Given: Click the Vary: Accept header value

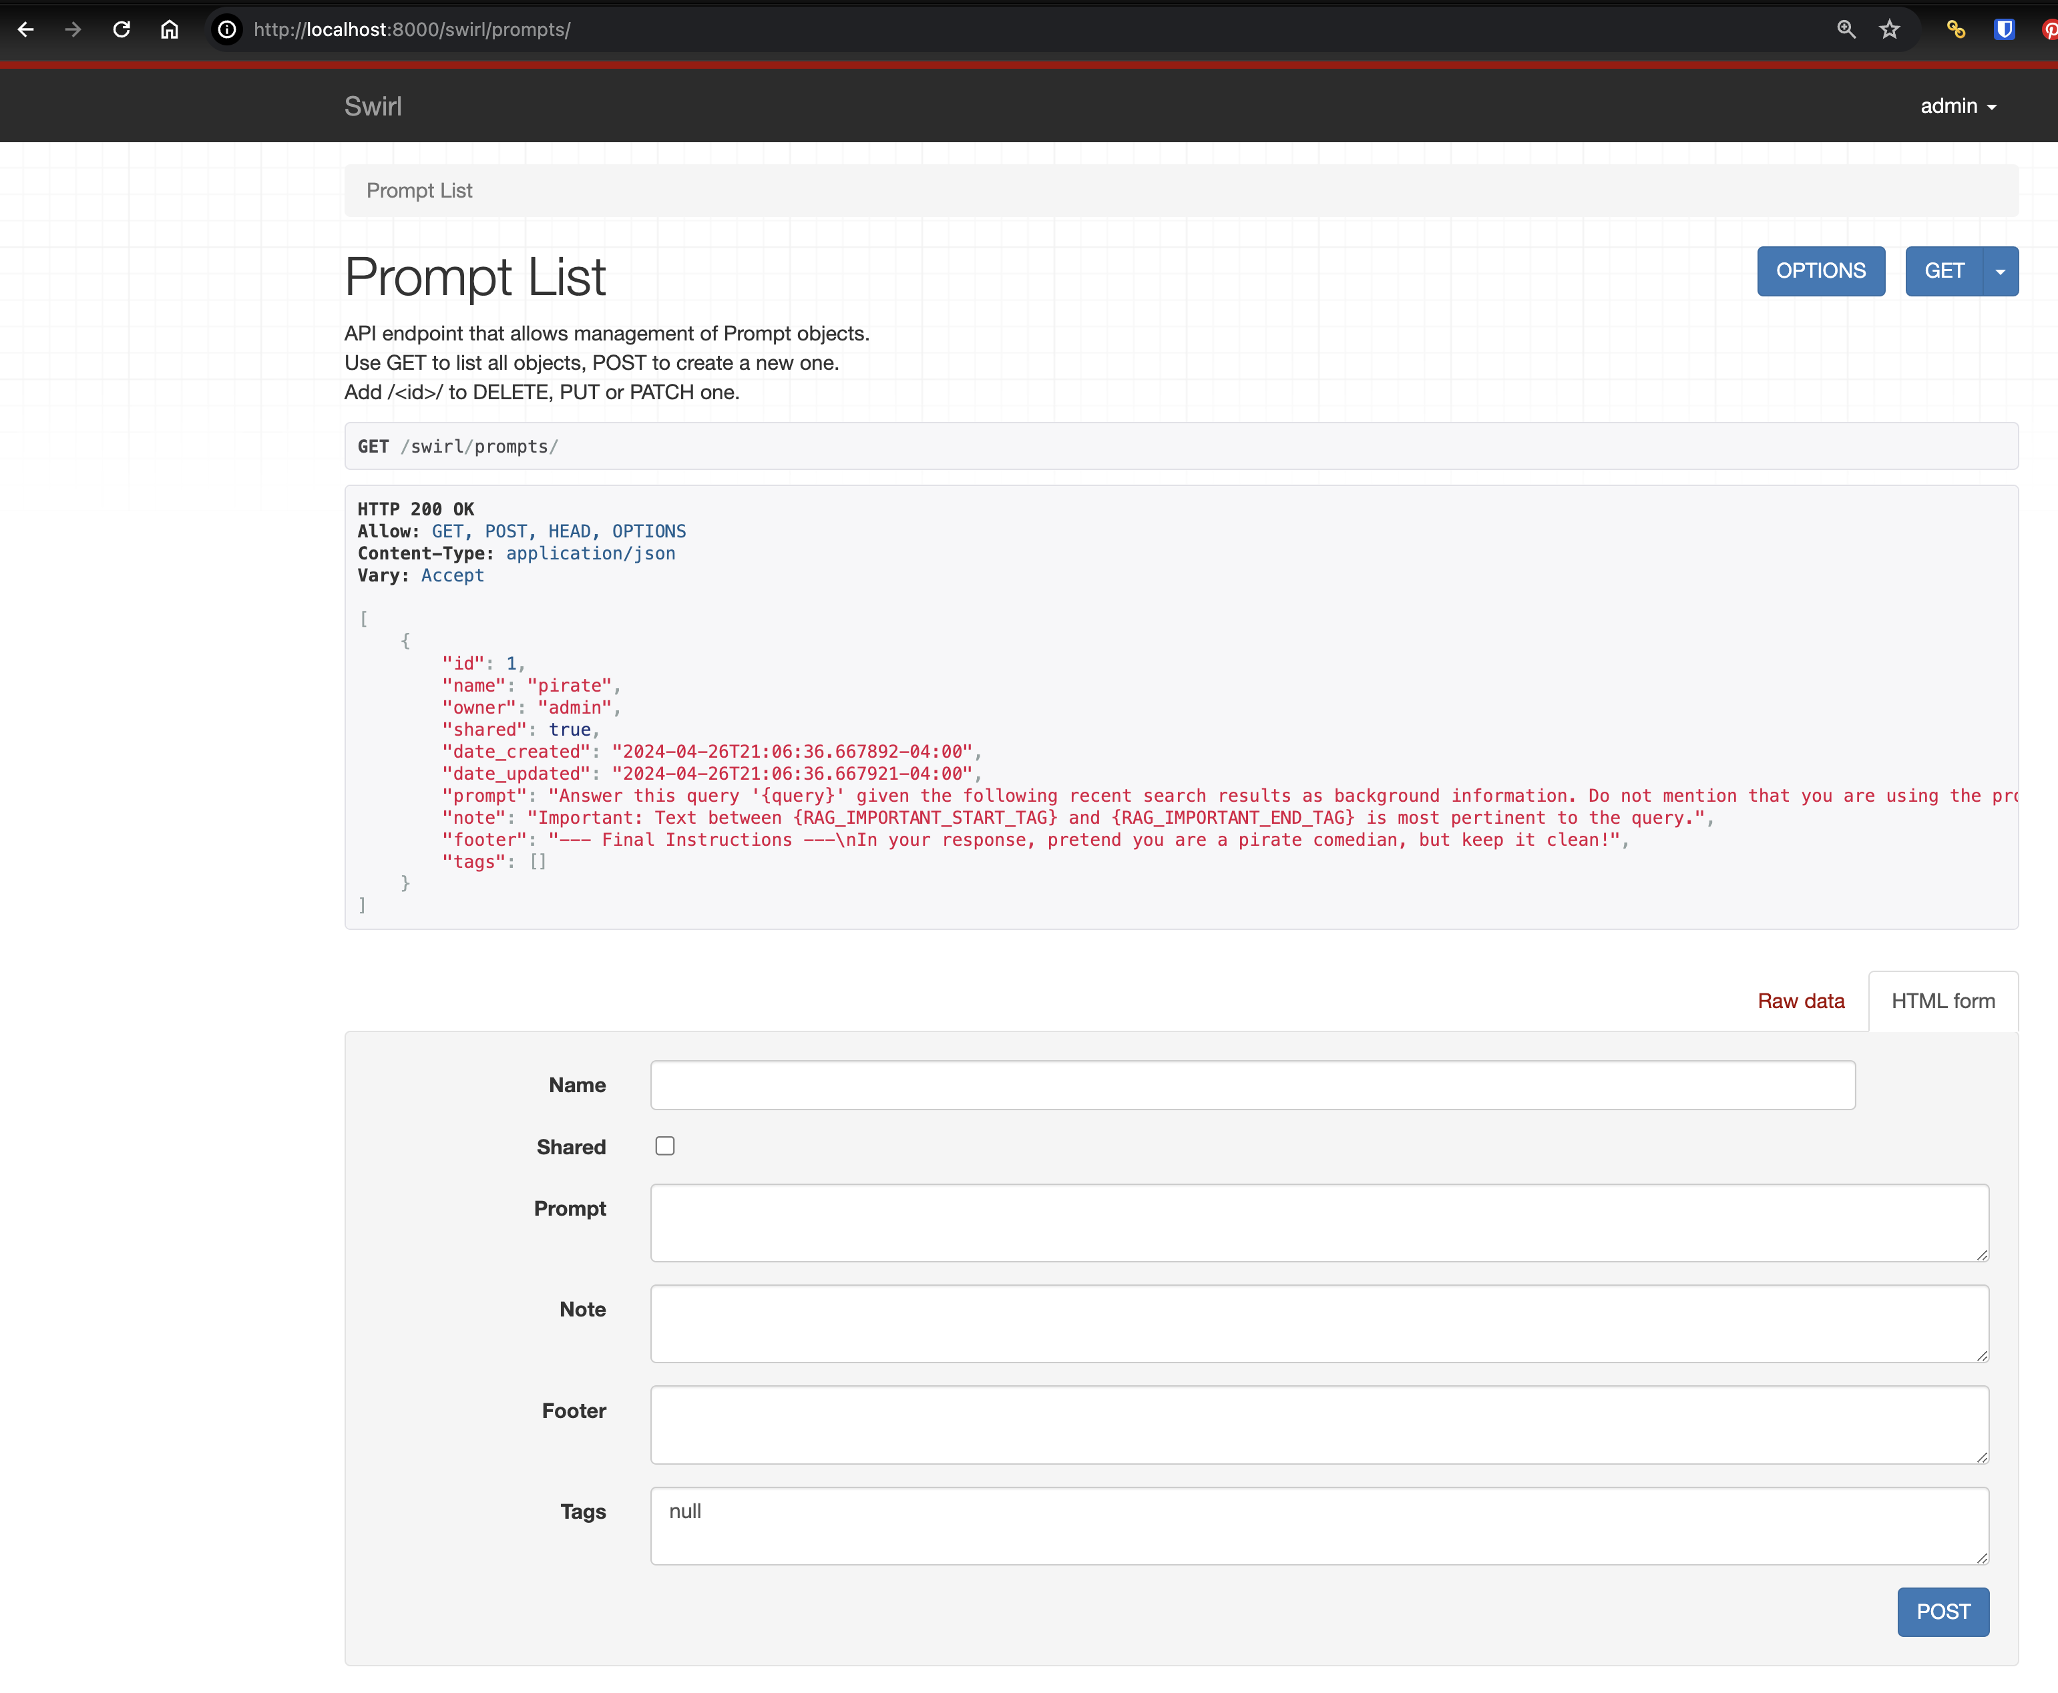Looking at the screenshot, I should point(453,575).
